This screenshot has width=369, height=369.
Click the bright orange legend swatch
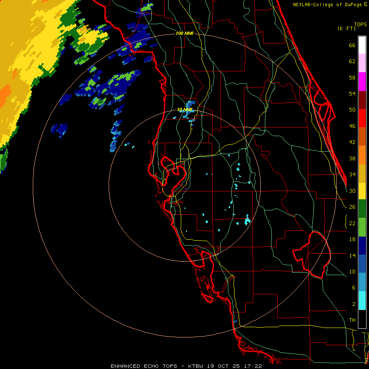(x=362, y=155)
